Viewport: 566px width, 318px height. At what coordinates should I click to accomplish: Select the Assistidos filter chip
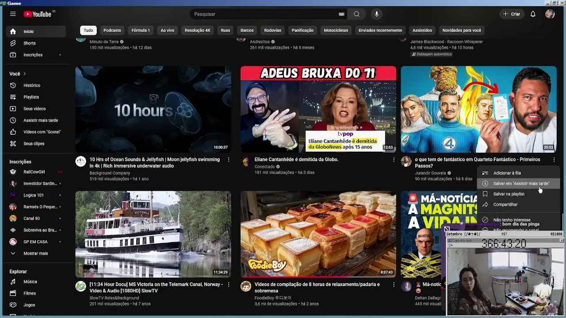tap(422, 30)
